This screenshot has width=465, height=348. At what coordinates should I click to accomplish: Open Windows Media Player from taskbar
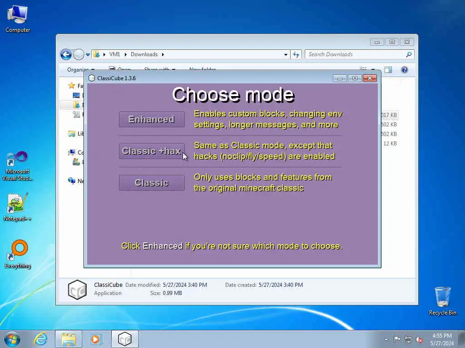click(96, 339)
